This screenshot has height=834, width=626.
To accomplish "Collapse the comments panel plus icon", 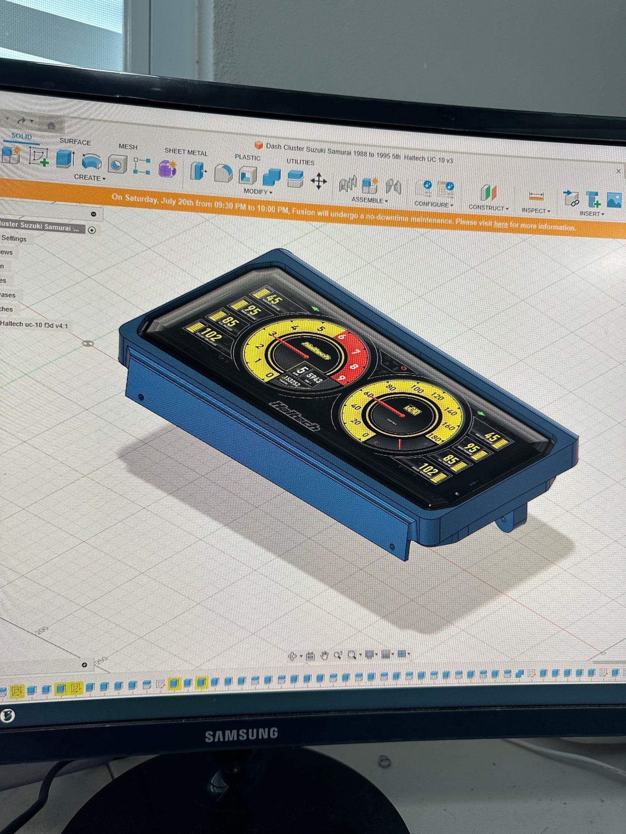I will 84,665.
